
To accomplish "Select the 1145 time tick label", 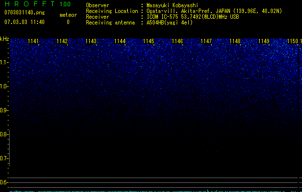I will (148, 41).
